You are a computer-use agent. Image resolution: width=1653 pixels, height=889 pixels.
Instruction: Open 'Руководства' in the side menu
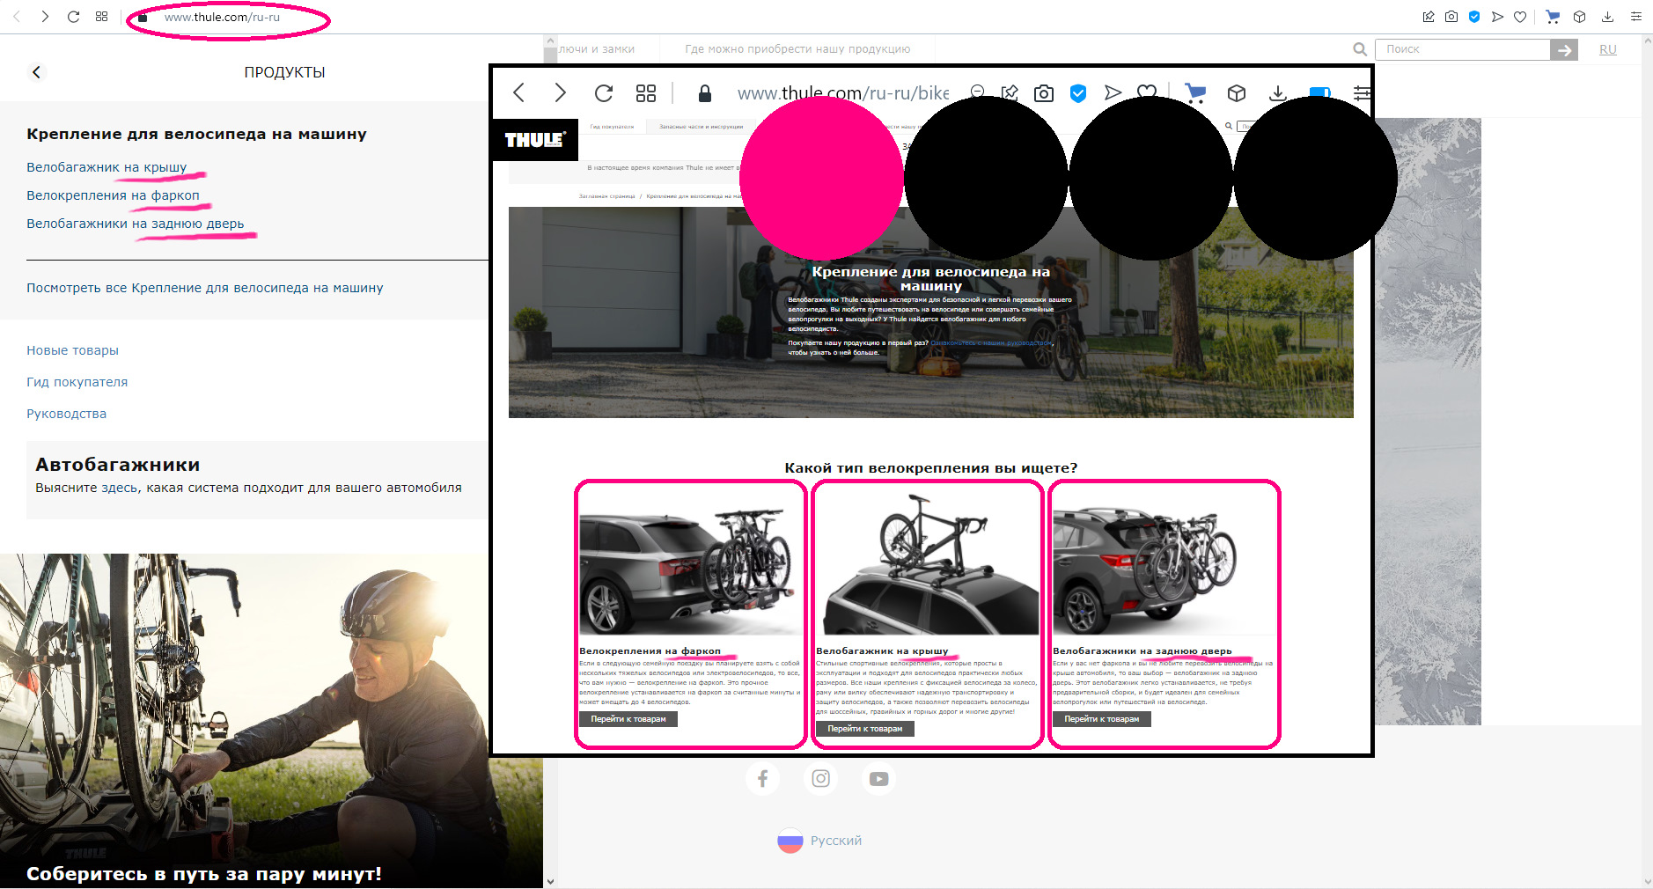point(66,414)
